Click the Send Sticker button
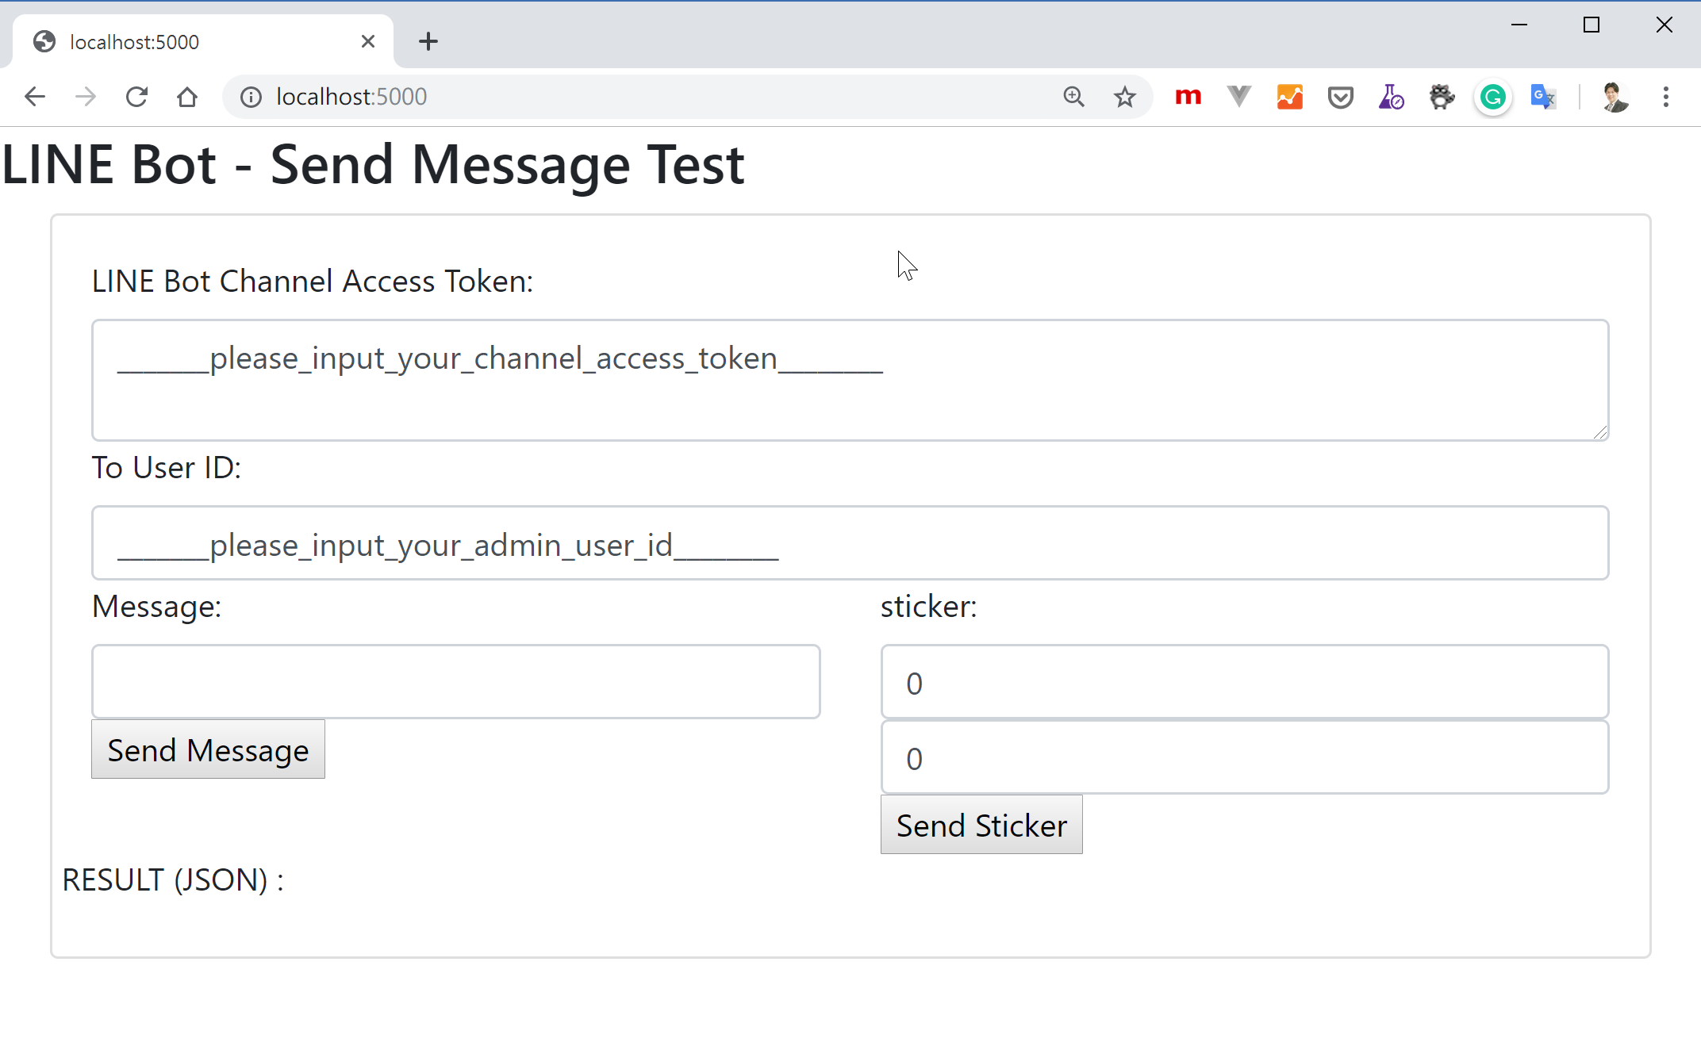 coord(981,825)
